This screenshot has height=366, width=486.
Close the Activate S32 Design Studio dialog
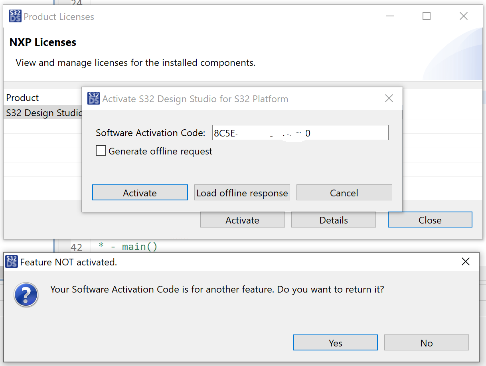(389, 98)
